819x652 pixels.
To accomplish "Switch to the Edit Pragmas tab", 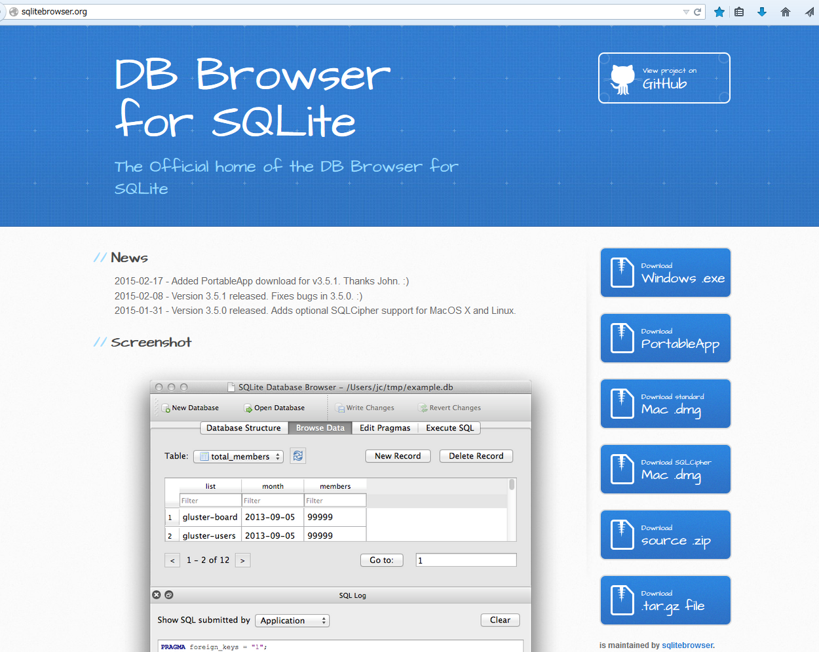I will (x=385, y=428).
